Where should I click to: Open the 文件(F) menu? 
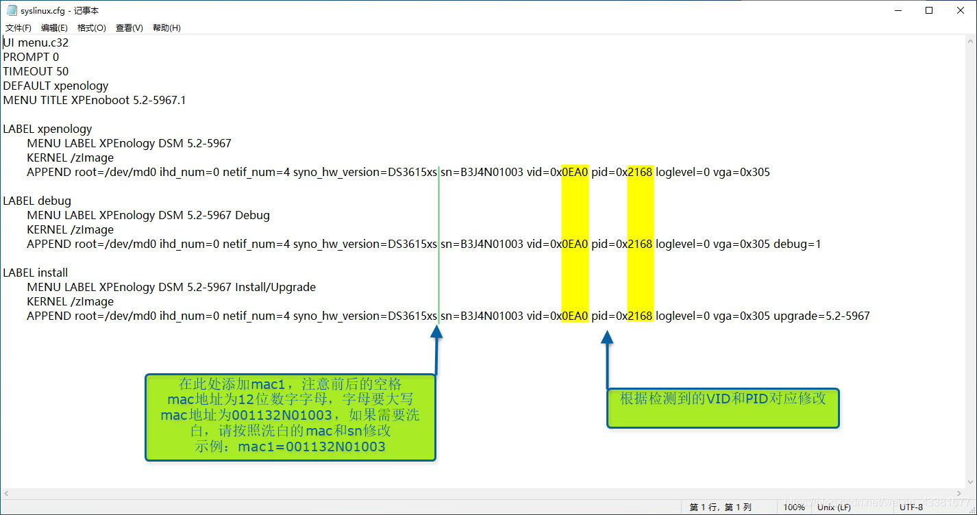pyautogui.click(x=18, y=28)
